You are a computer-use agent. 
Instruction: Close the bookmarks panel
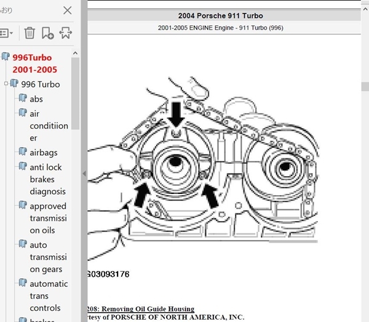pyautogui.click(x=67, y=10)
